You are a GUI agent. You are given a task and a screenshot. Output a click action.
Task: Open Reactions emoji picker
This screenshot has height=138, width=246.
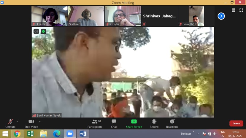(172, 123)
